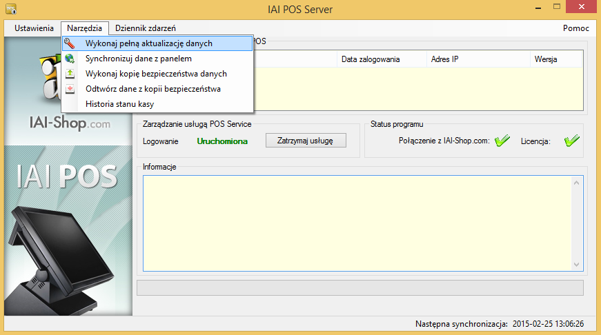Screen dimensions: 601x335
Task: Click the wrench icon for full data update
Action: pyautogui.click(x=70, y=43)
